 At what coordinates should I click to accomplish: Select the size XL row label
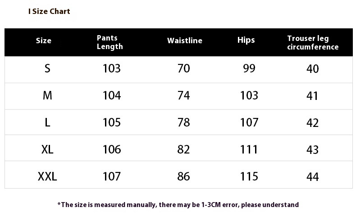47,149
